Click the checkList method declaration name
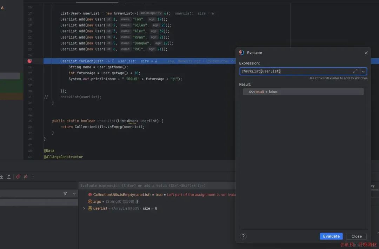379x249 pixels. pos(106,121)
